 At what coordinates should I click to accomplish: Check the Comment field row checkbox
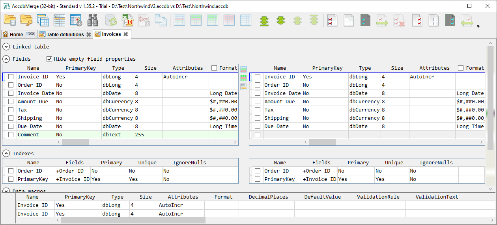point(11,135)
